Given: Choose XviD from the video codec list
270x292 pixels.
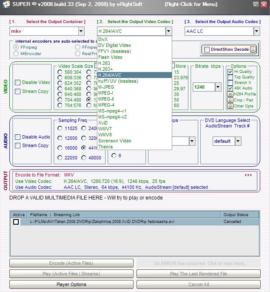Looking at the screenshot, I should (x=103, y=123).
